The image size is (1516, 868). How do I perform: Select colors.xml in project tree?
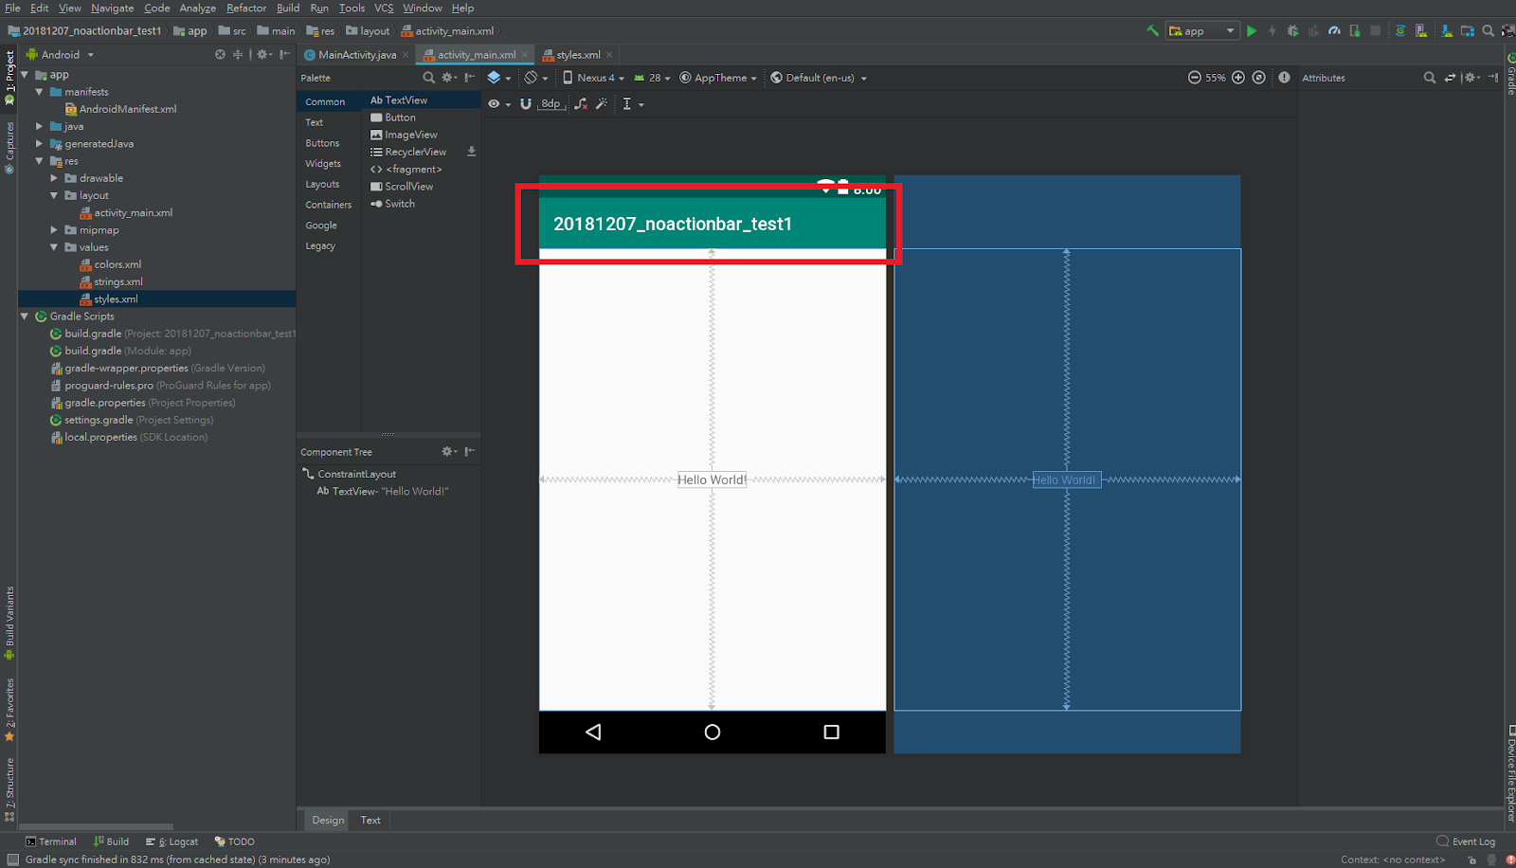point(117,264)
